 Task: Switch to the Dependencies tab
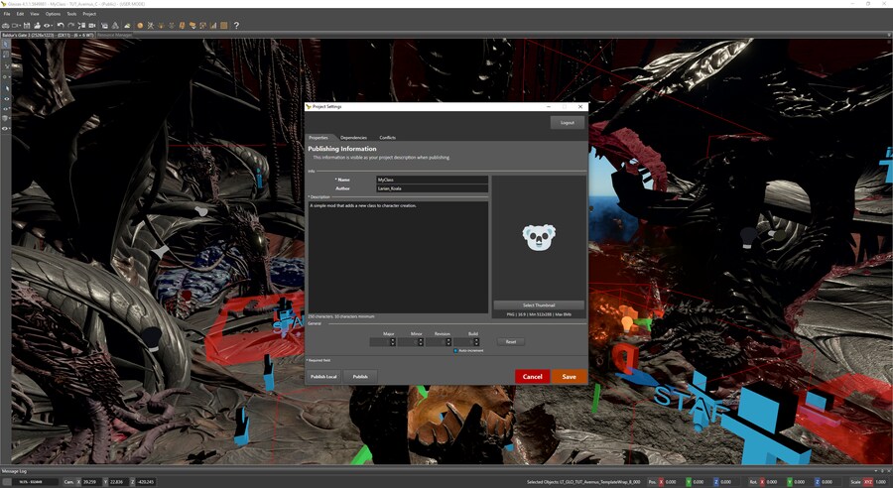(353, 137)
